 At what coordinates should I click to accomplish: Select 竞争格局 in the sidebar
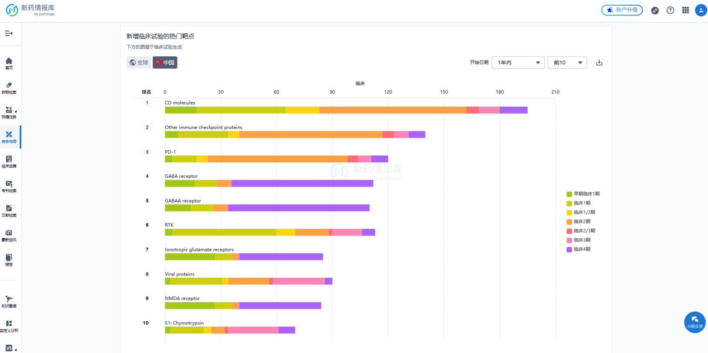(x=9, y=137)
